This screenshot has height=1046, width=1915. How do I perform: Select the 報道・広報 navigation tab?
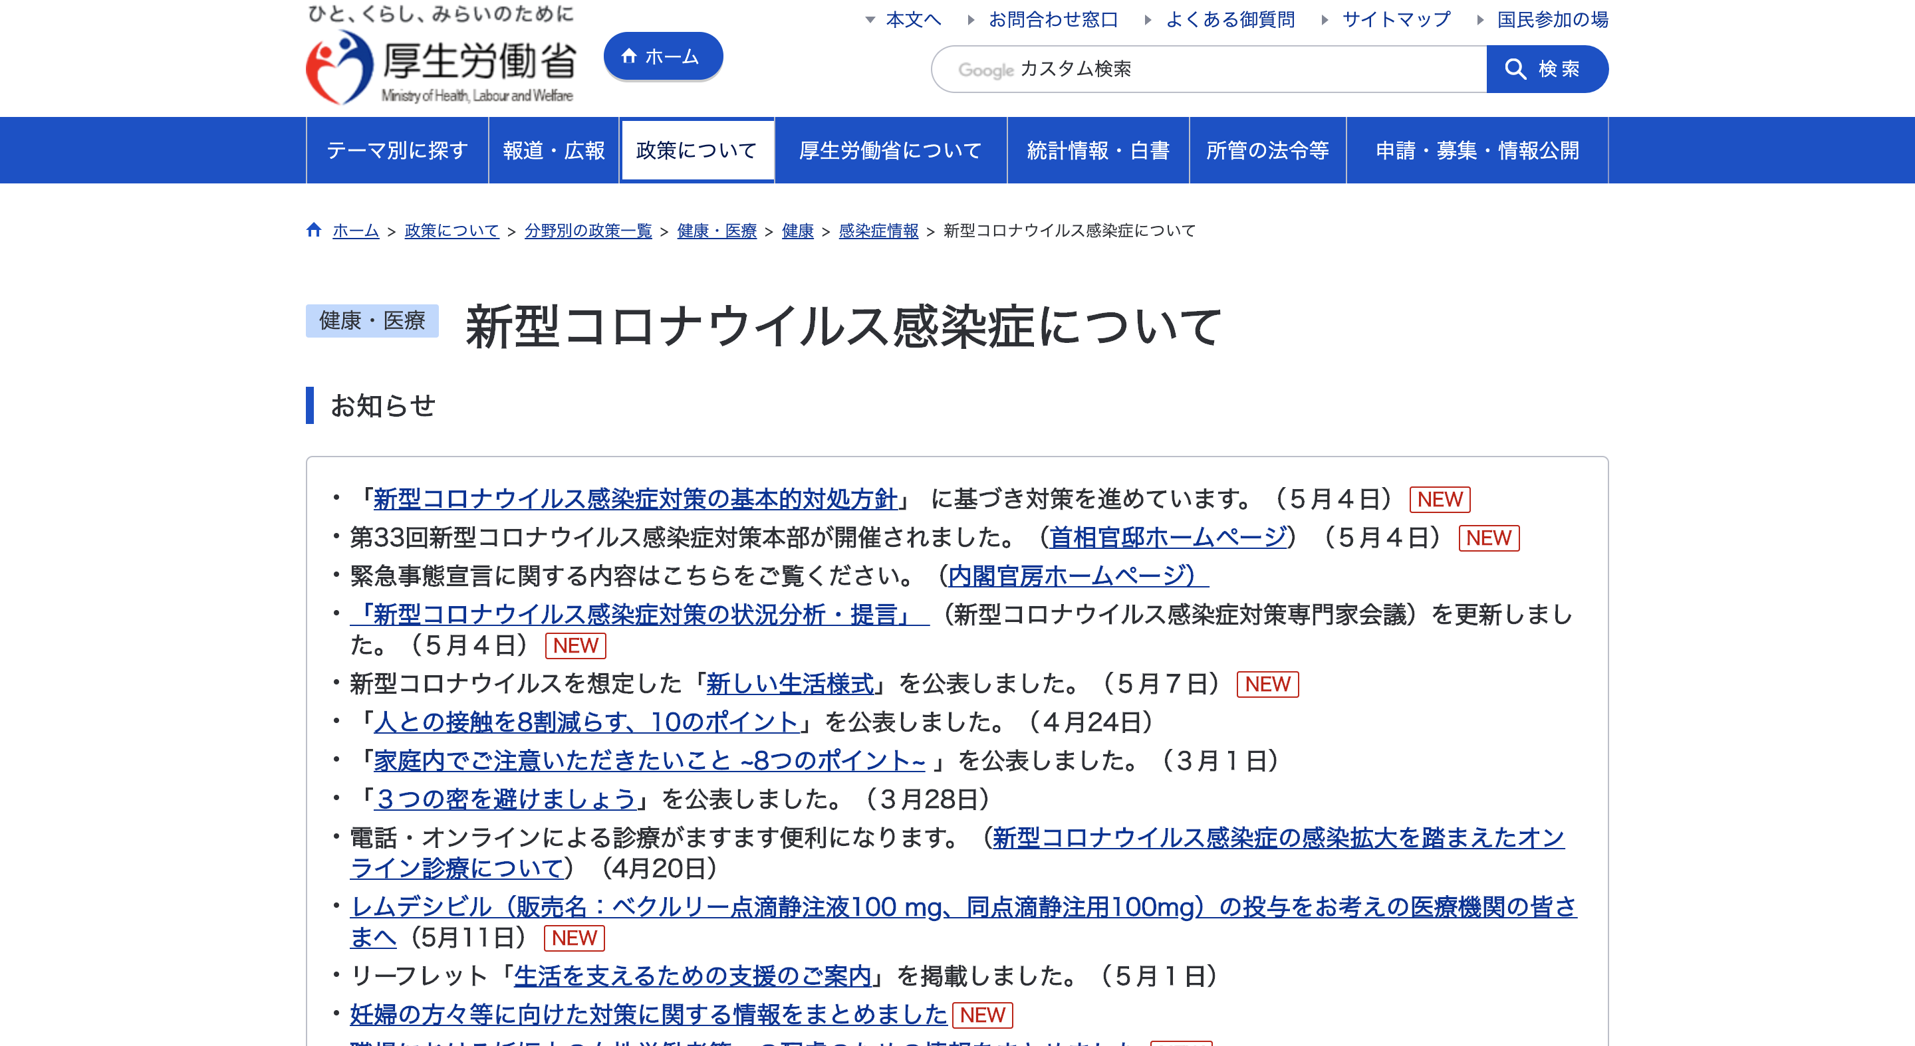554,151
